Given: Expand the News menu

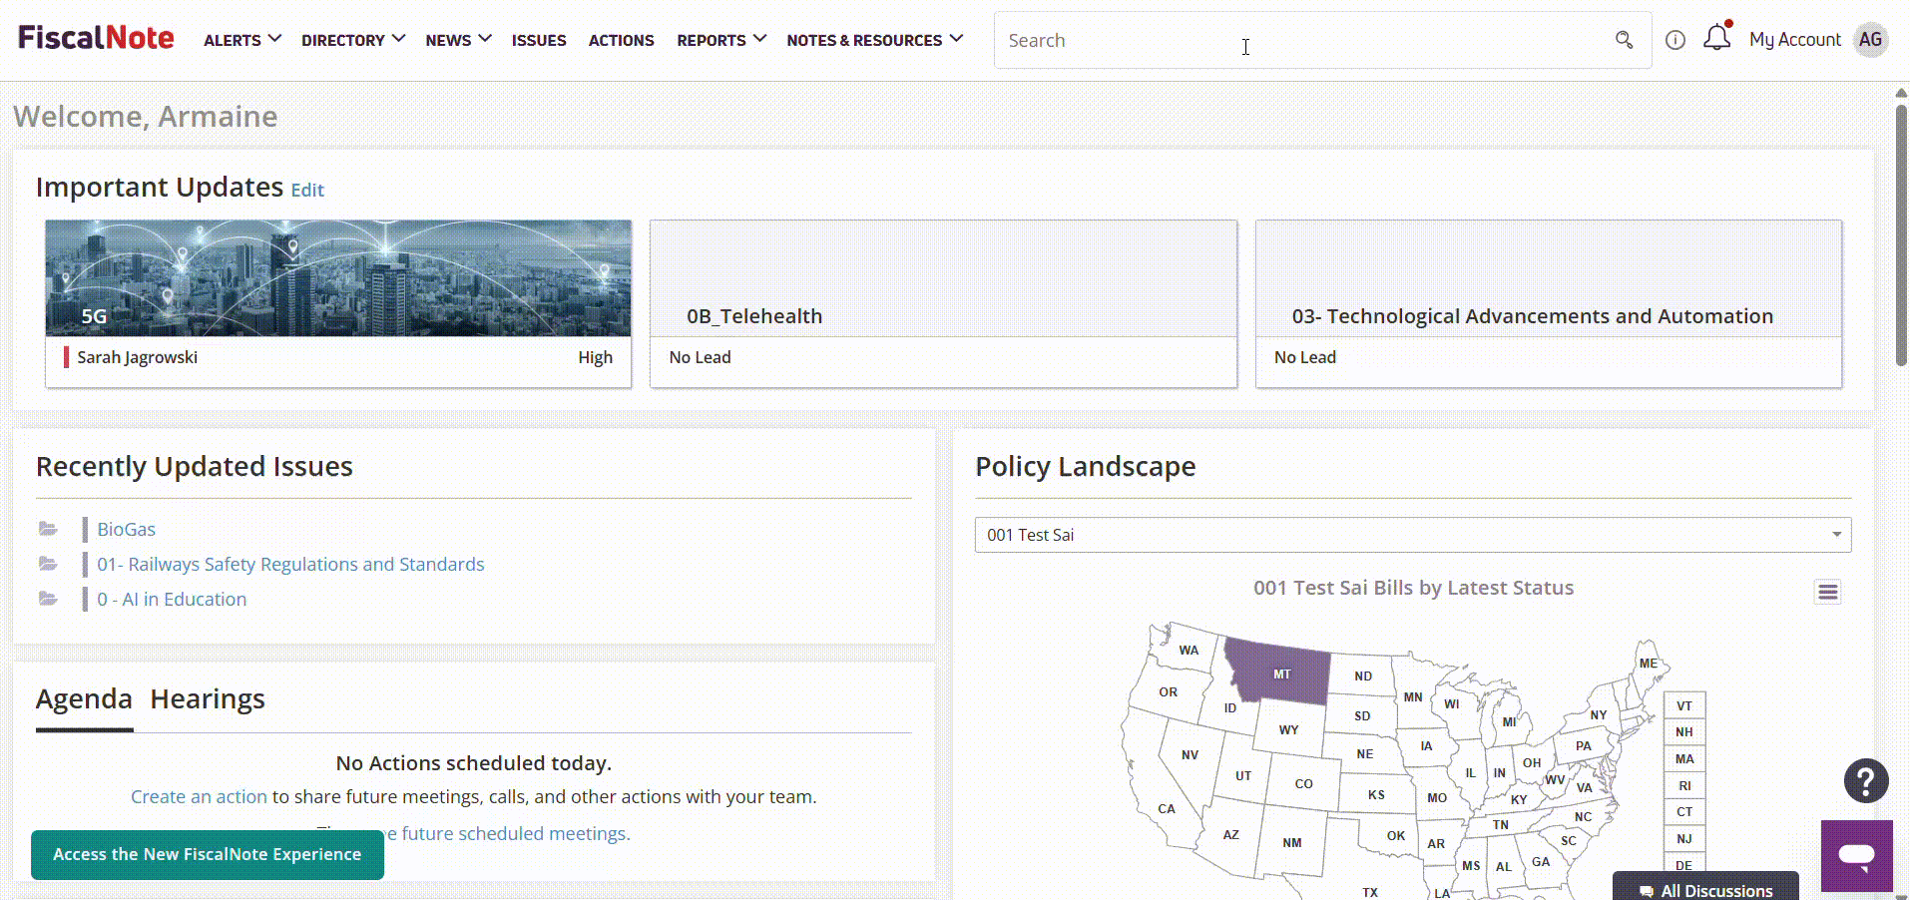Looking at the screenshot, I should (x=458, y=40).
